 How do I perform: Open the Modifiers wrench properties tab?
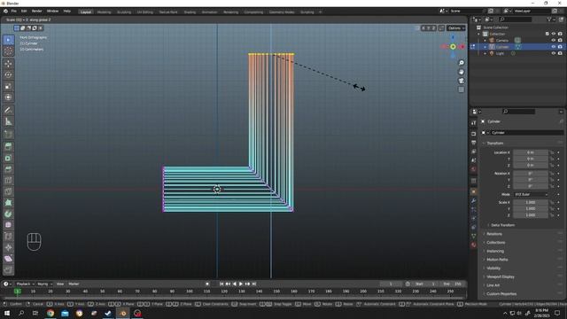pyautogui.click(x=473, y=200)
